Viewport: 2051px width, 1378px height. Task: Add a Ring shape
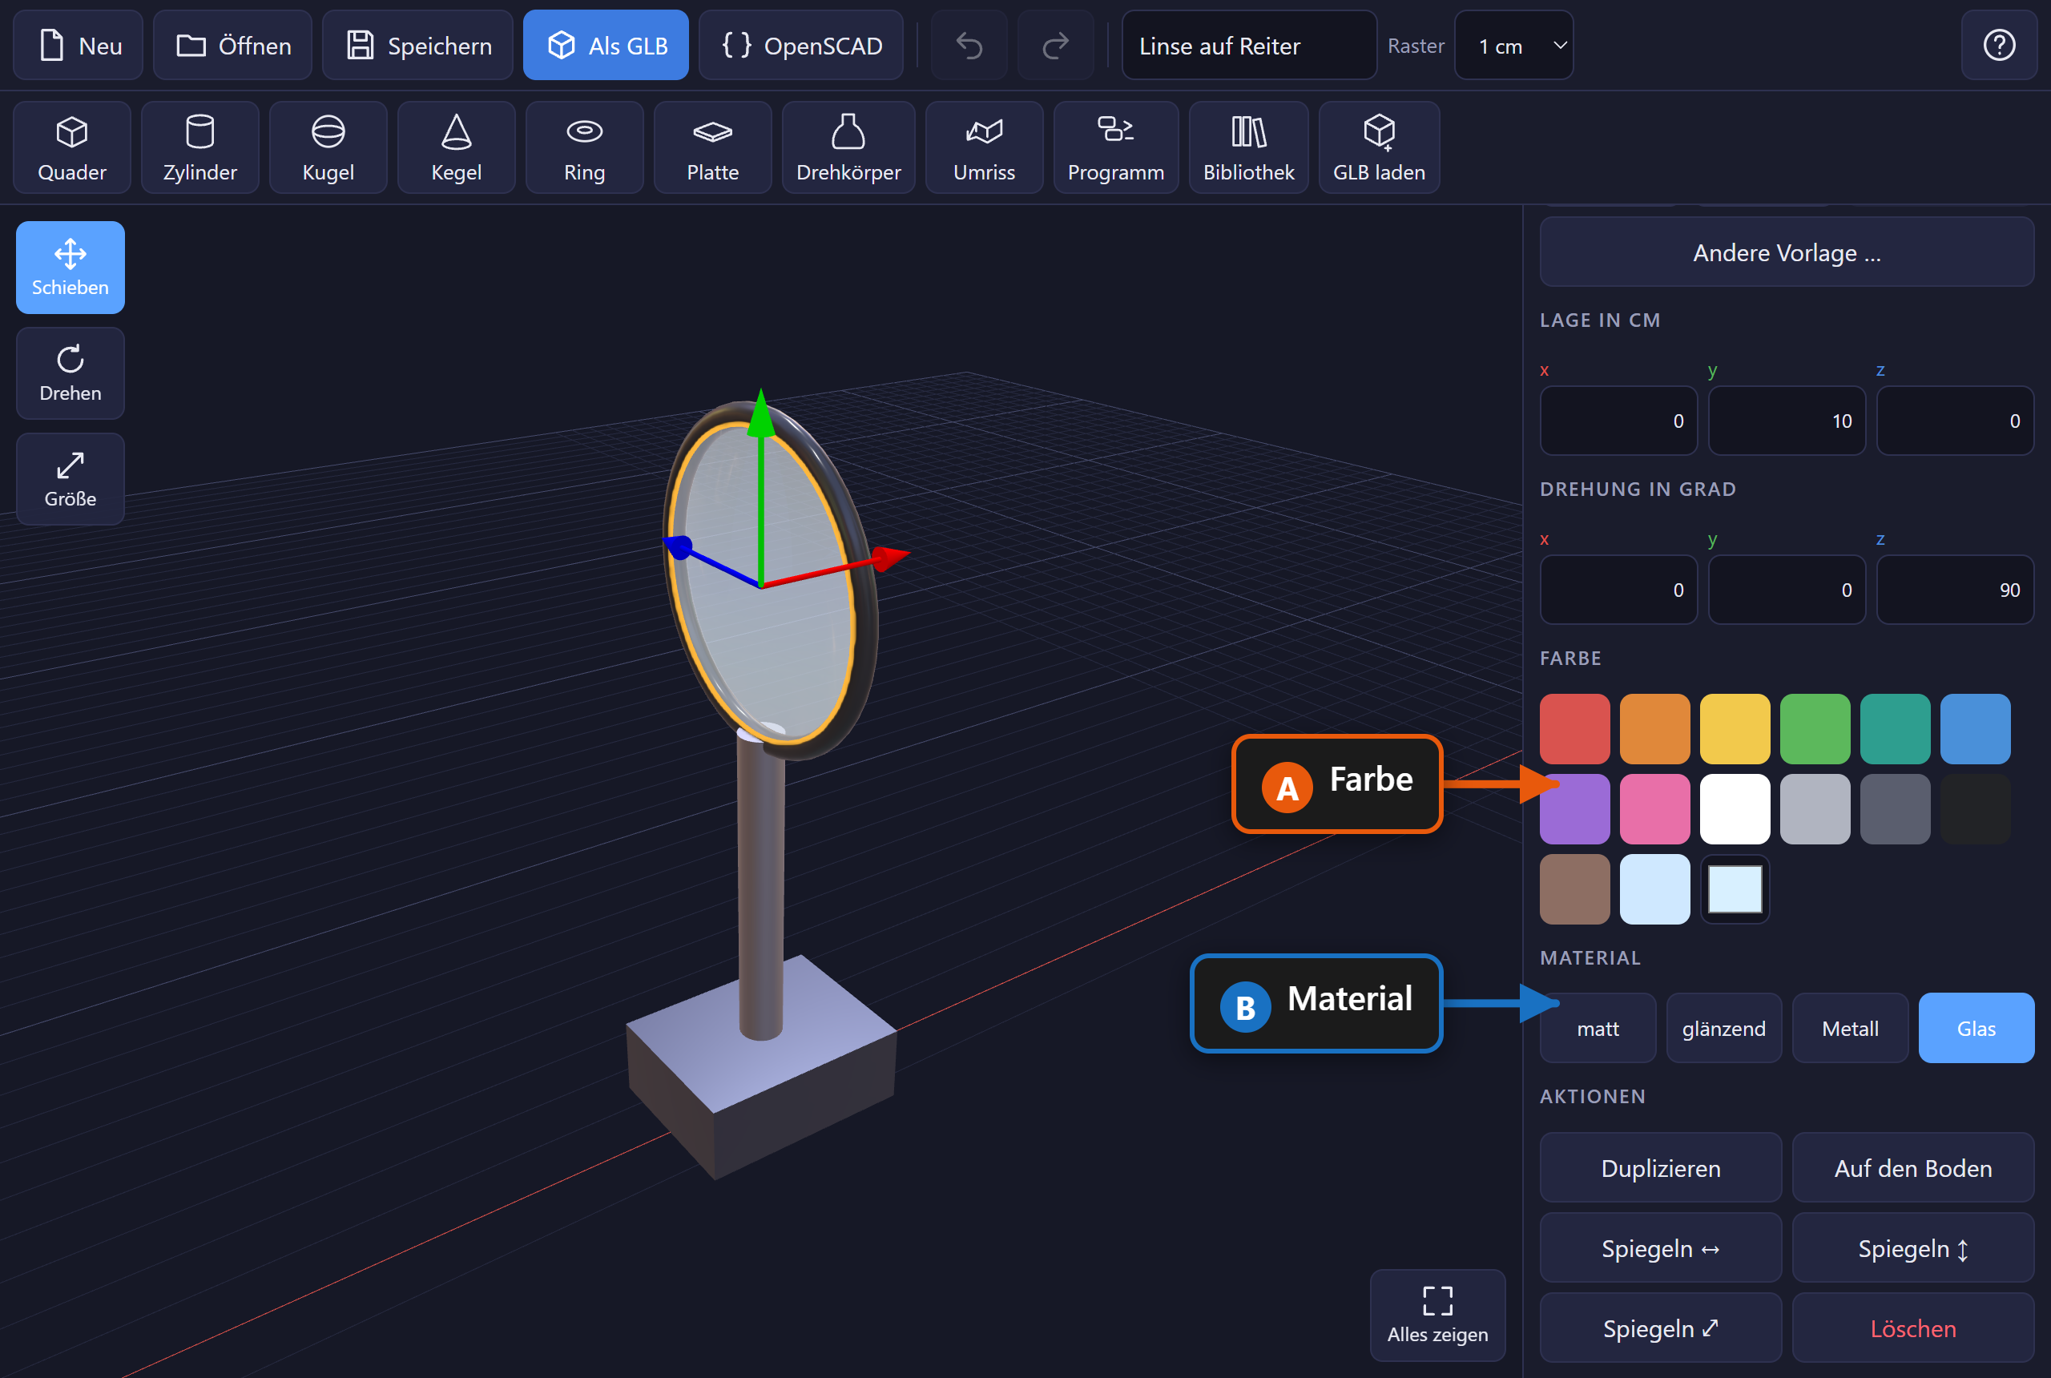click(584, 147)
